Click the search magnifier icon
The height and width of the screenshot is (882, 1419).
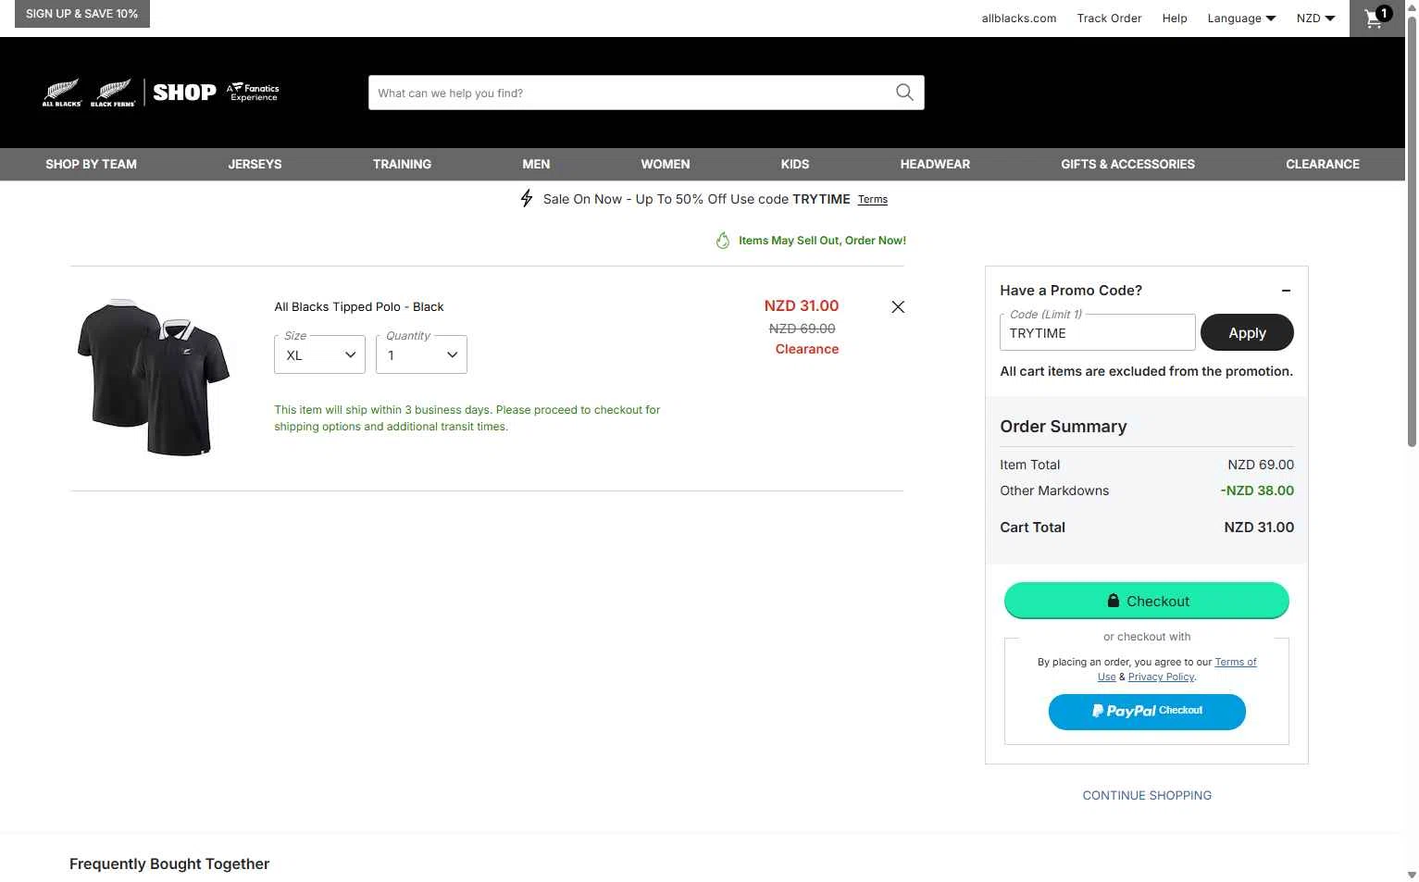(904, 93)
